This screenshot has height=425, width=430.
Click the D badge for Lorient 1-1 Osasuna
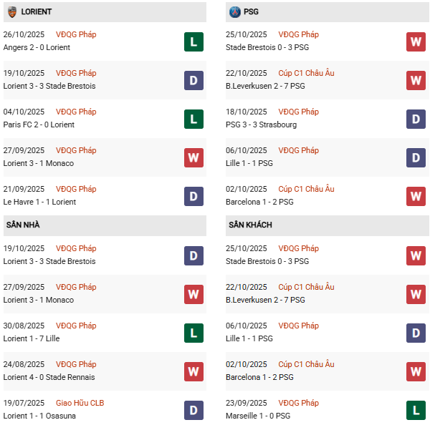193,410
